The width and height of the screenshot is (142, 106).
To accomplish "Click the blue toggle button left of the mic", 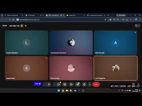I will point(38,84).
